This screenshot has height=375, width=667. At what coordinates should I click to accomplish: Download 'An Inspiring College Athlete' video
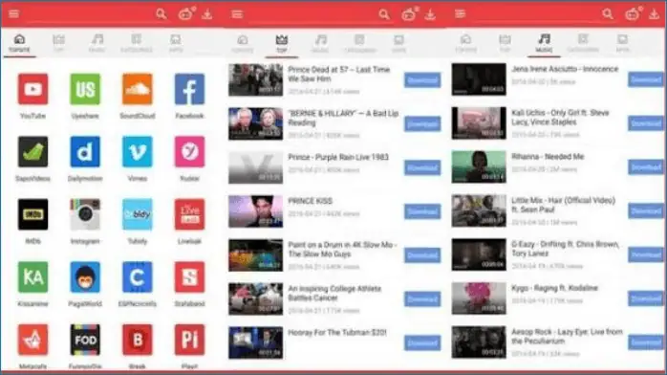coord(422,299)
